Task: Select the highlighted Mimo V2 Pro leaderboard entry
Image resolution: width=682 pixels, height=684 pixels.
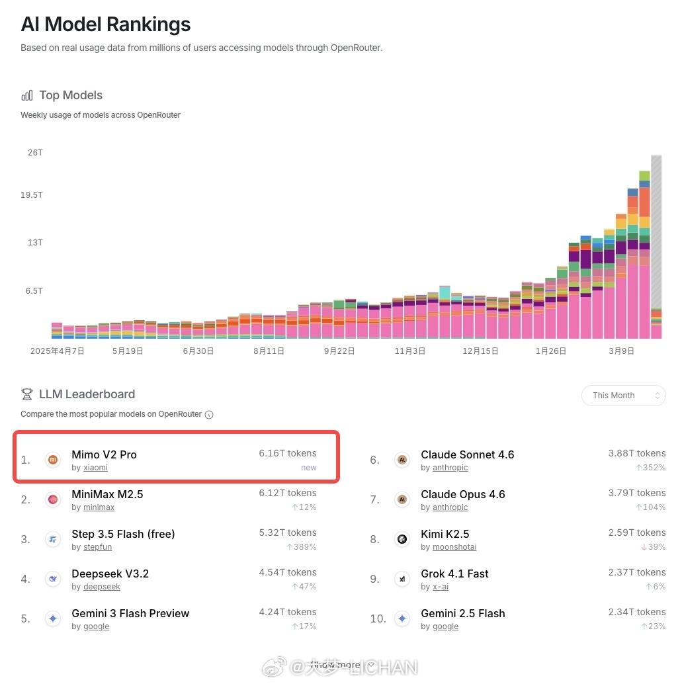Action: (x=176, y=456)
